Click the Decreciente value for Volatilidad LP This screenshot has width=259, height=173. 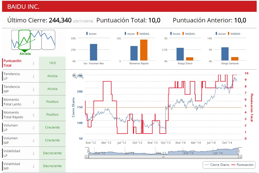point(52,153)
